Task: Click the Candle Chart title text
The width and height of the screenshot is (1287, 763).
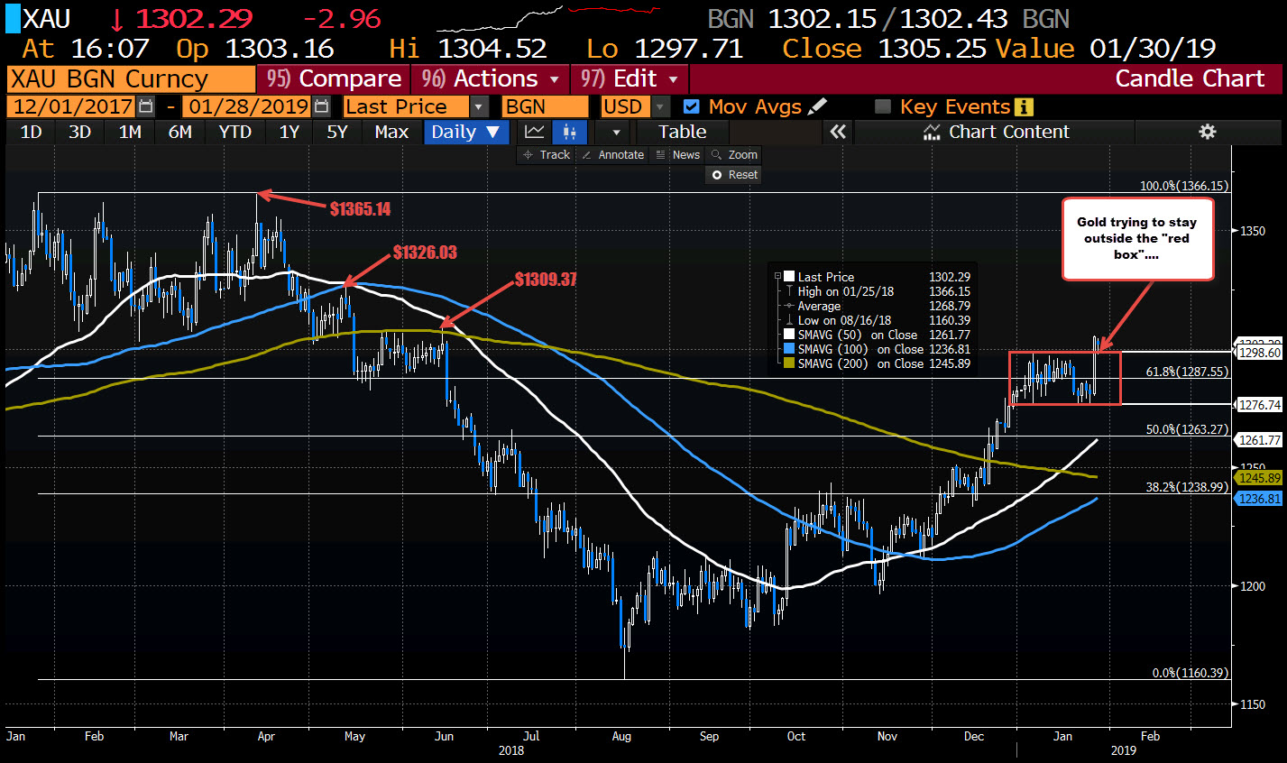Action: point(1190,78)
